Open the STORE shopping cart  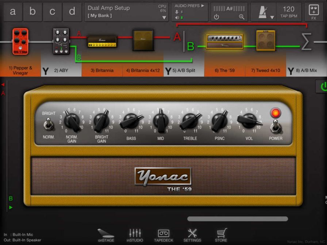click(221, 235)
